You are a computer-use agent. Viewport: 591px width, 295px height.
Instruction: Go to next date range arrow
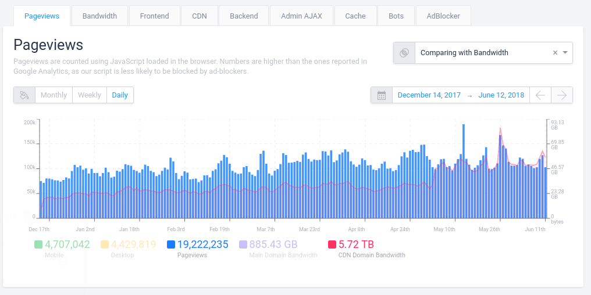562,95
